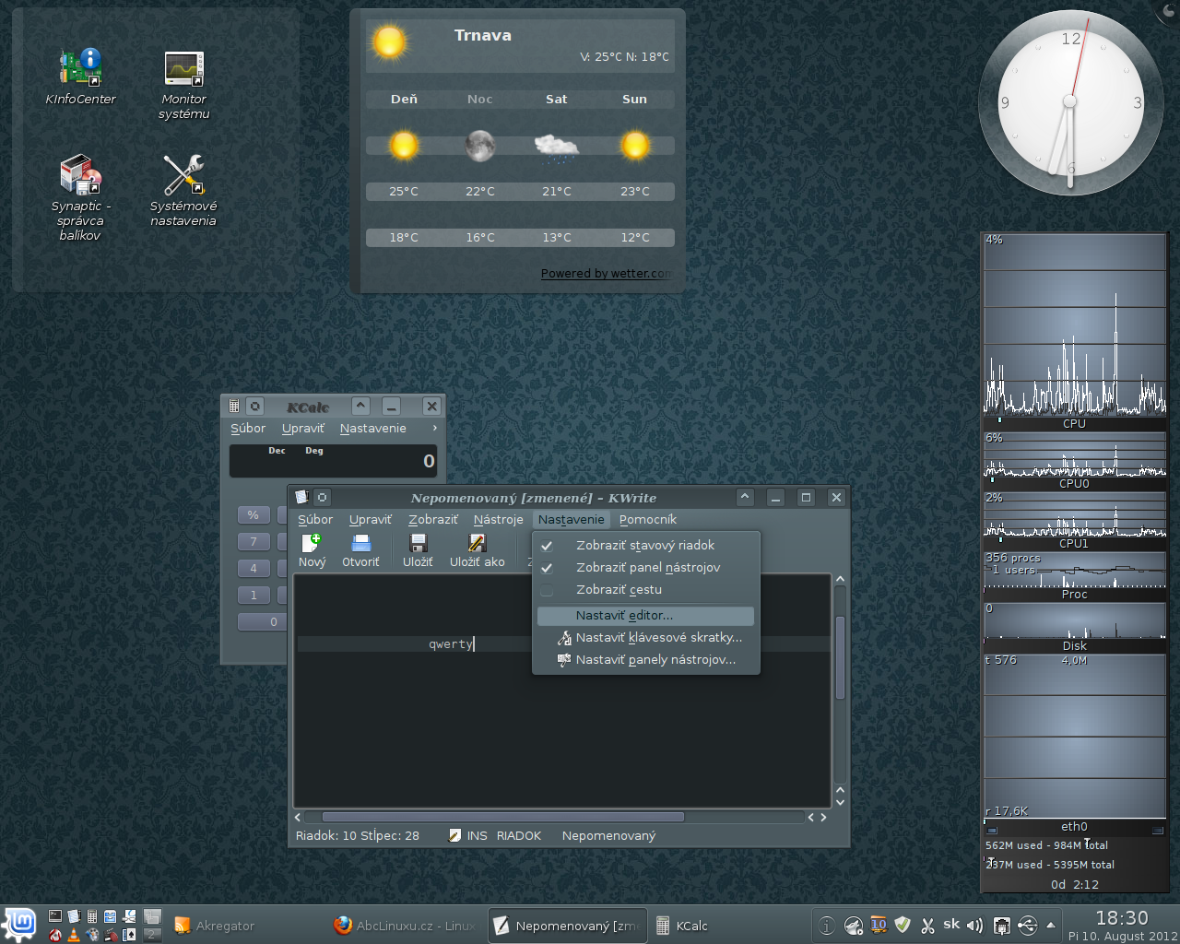1180x944 pixels.
Task: Click KCalc on-all-desktops pin icon in title bar
Action: 255,406
